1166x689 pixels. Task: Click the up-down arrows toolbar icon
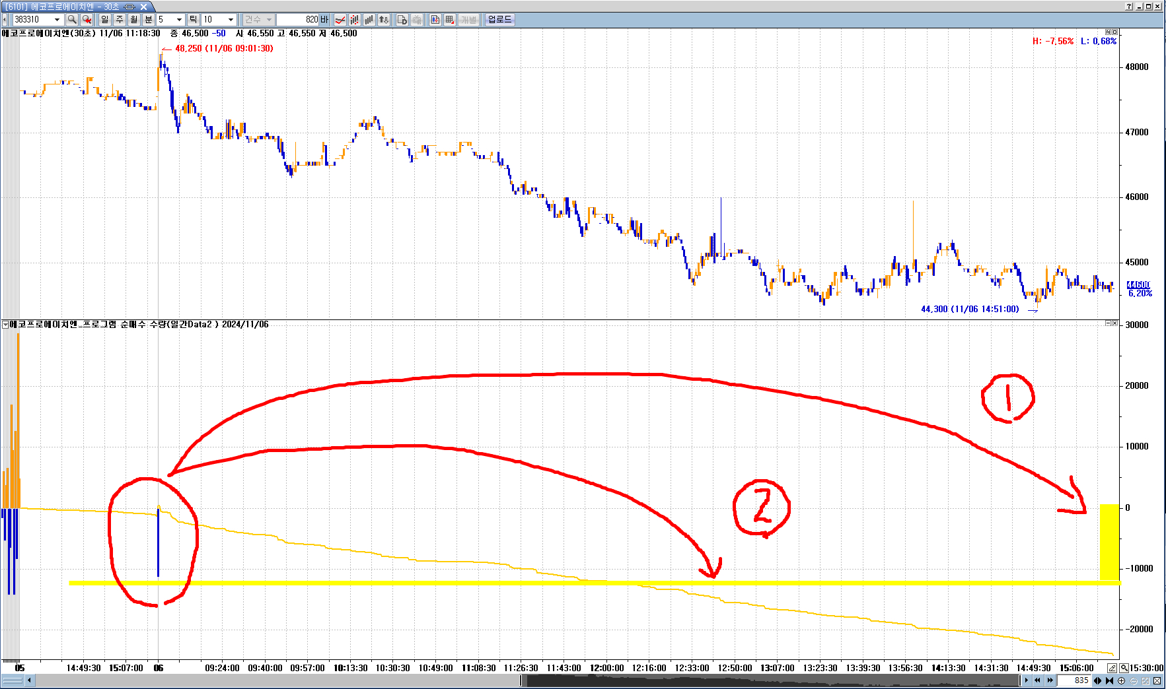pyautogui.click(x=384, y=20)
